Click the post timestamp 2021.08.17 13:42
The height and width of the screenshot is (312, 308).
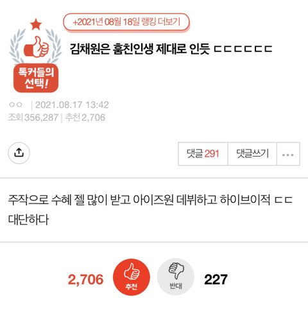(x=72, y=105)
